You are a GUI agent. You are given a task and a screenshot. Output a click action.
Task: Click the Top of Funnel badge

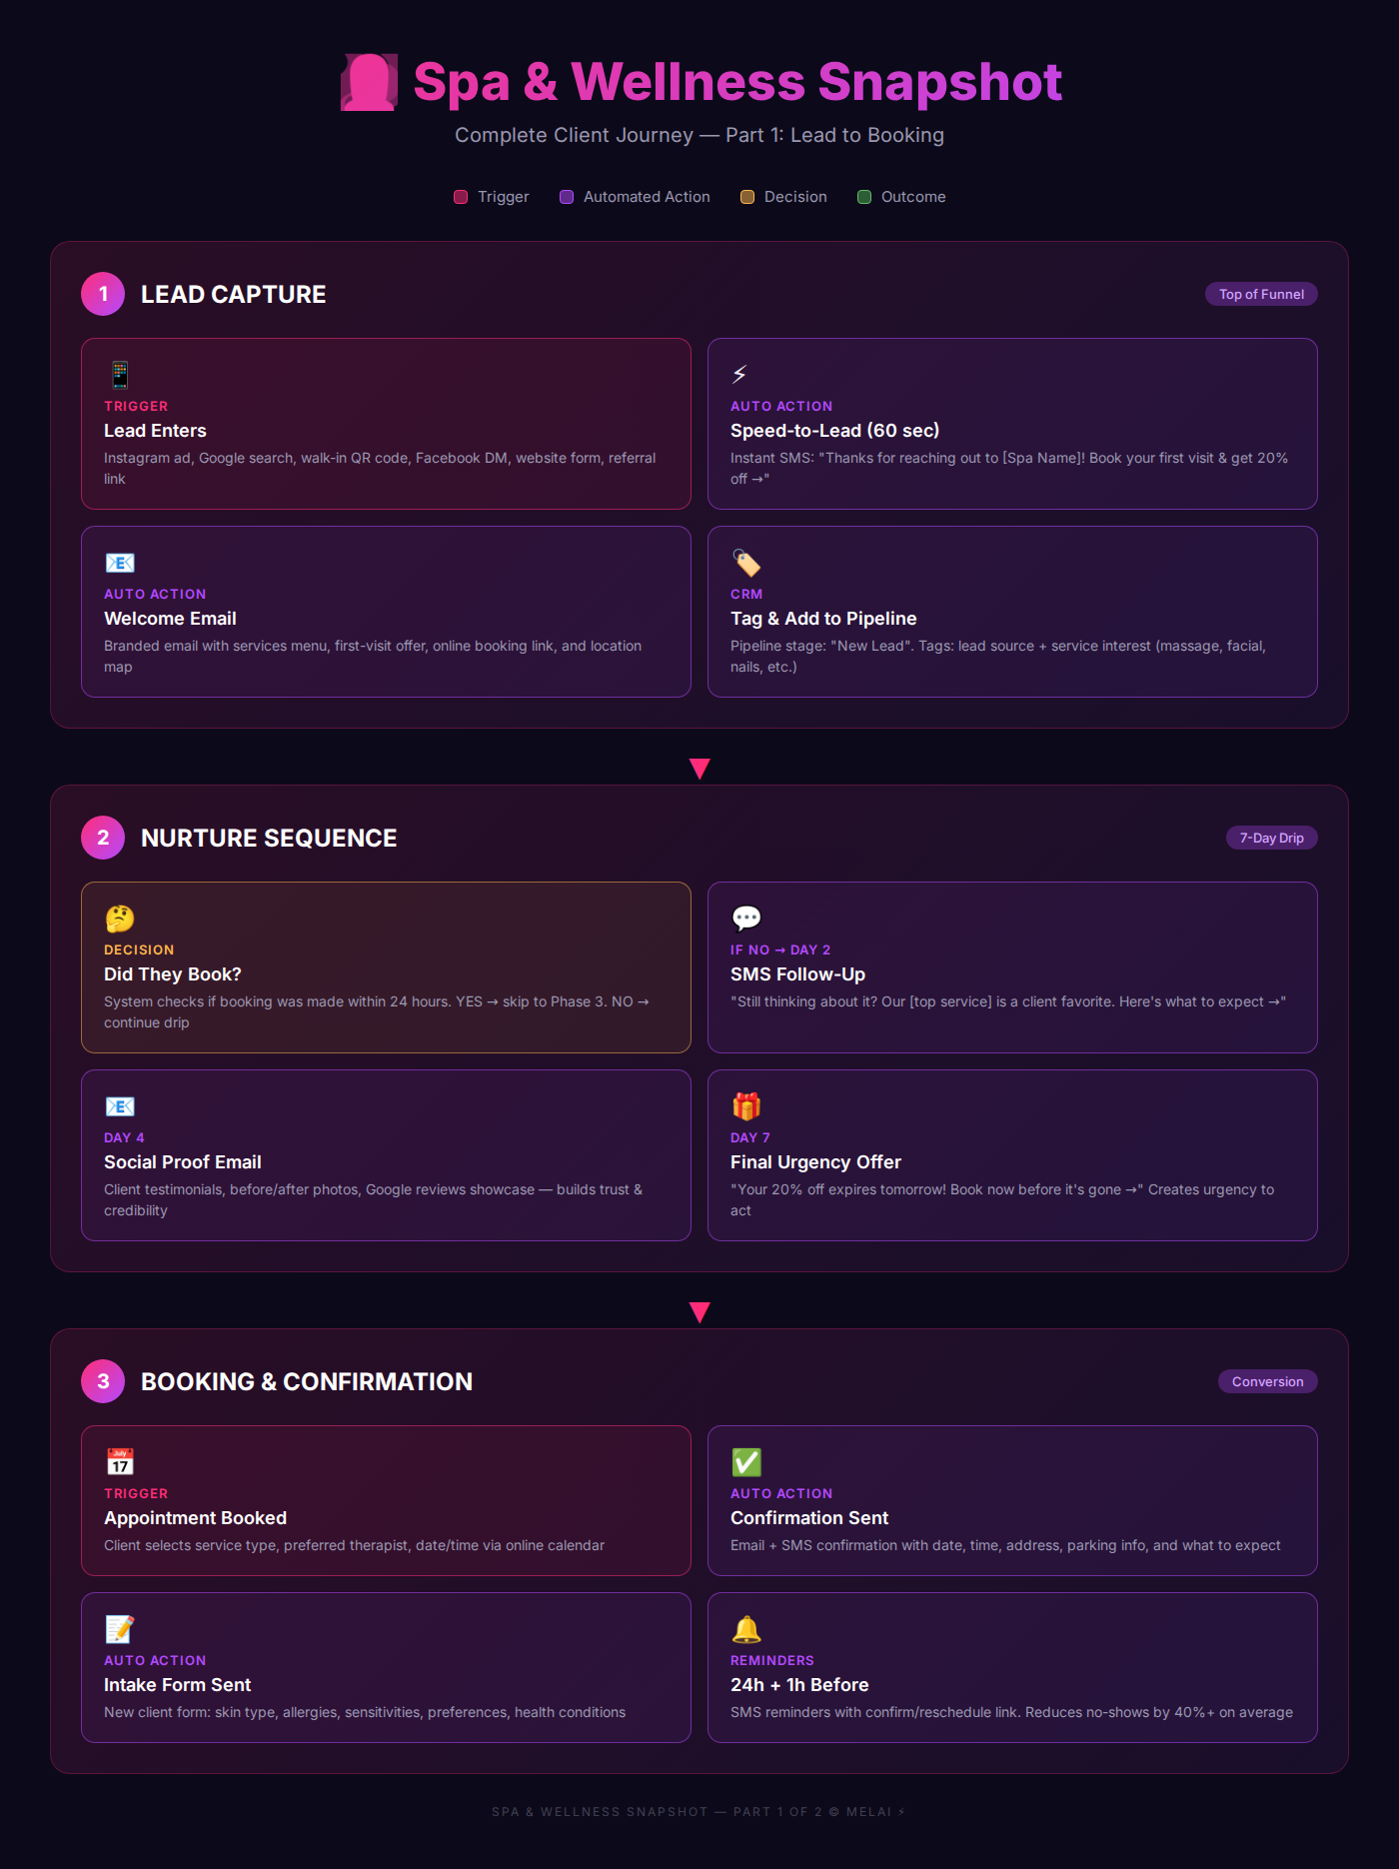coord(1261,294)
